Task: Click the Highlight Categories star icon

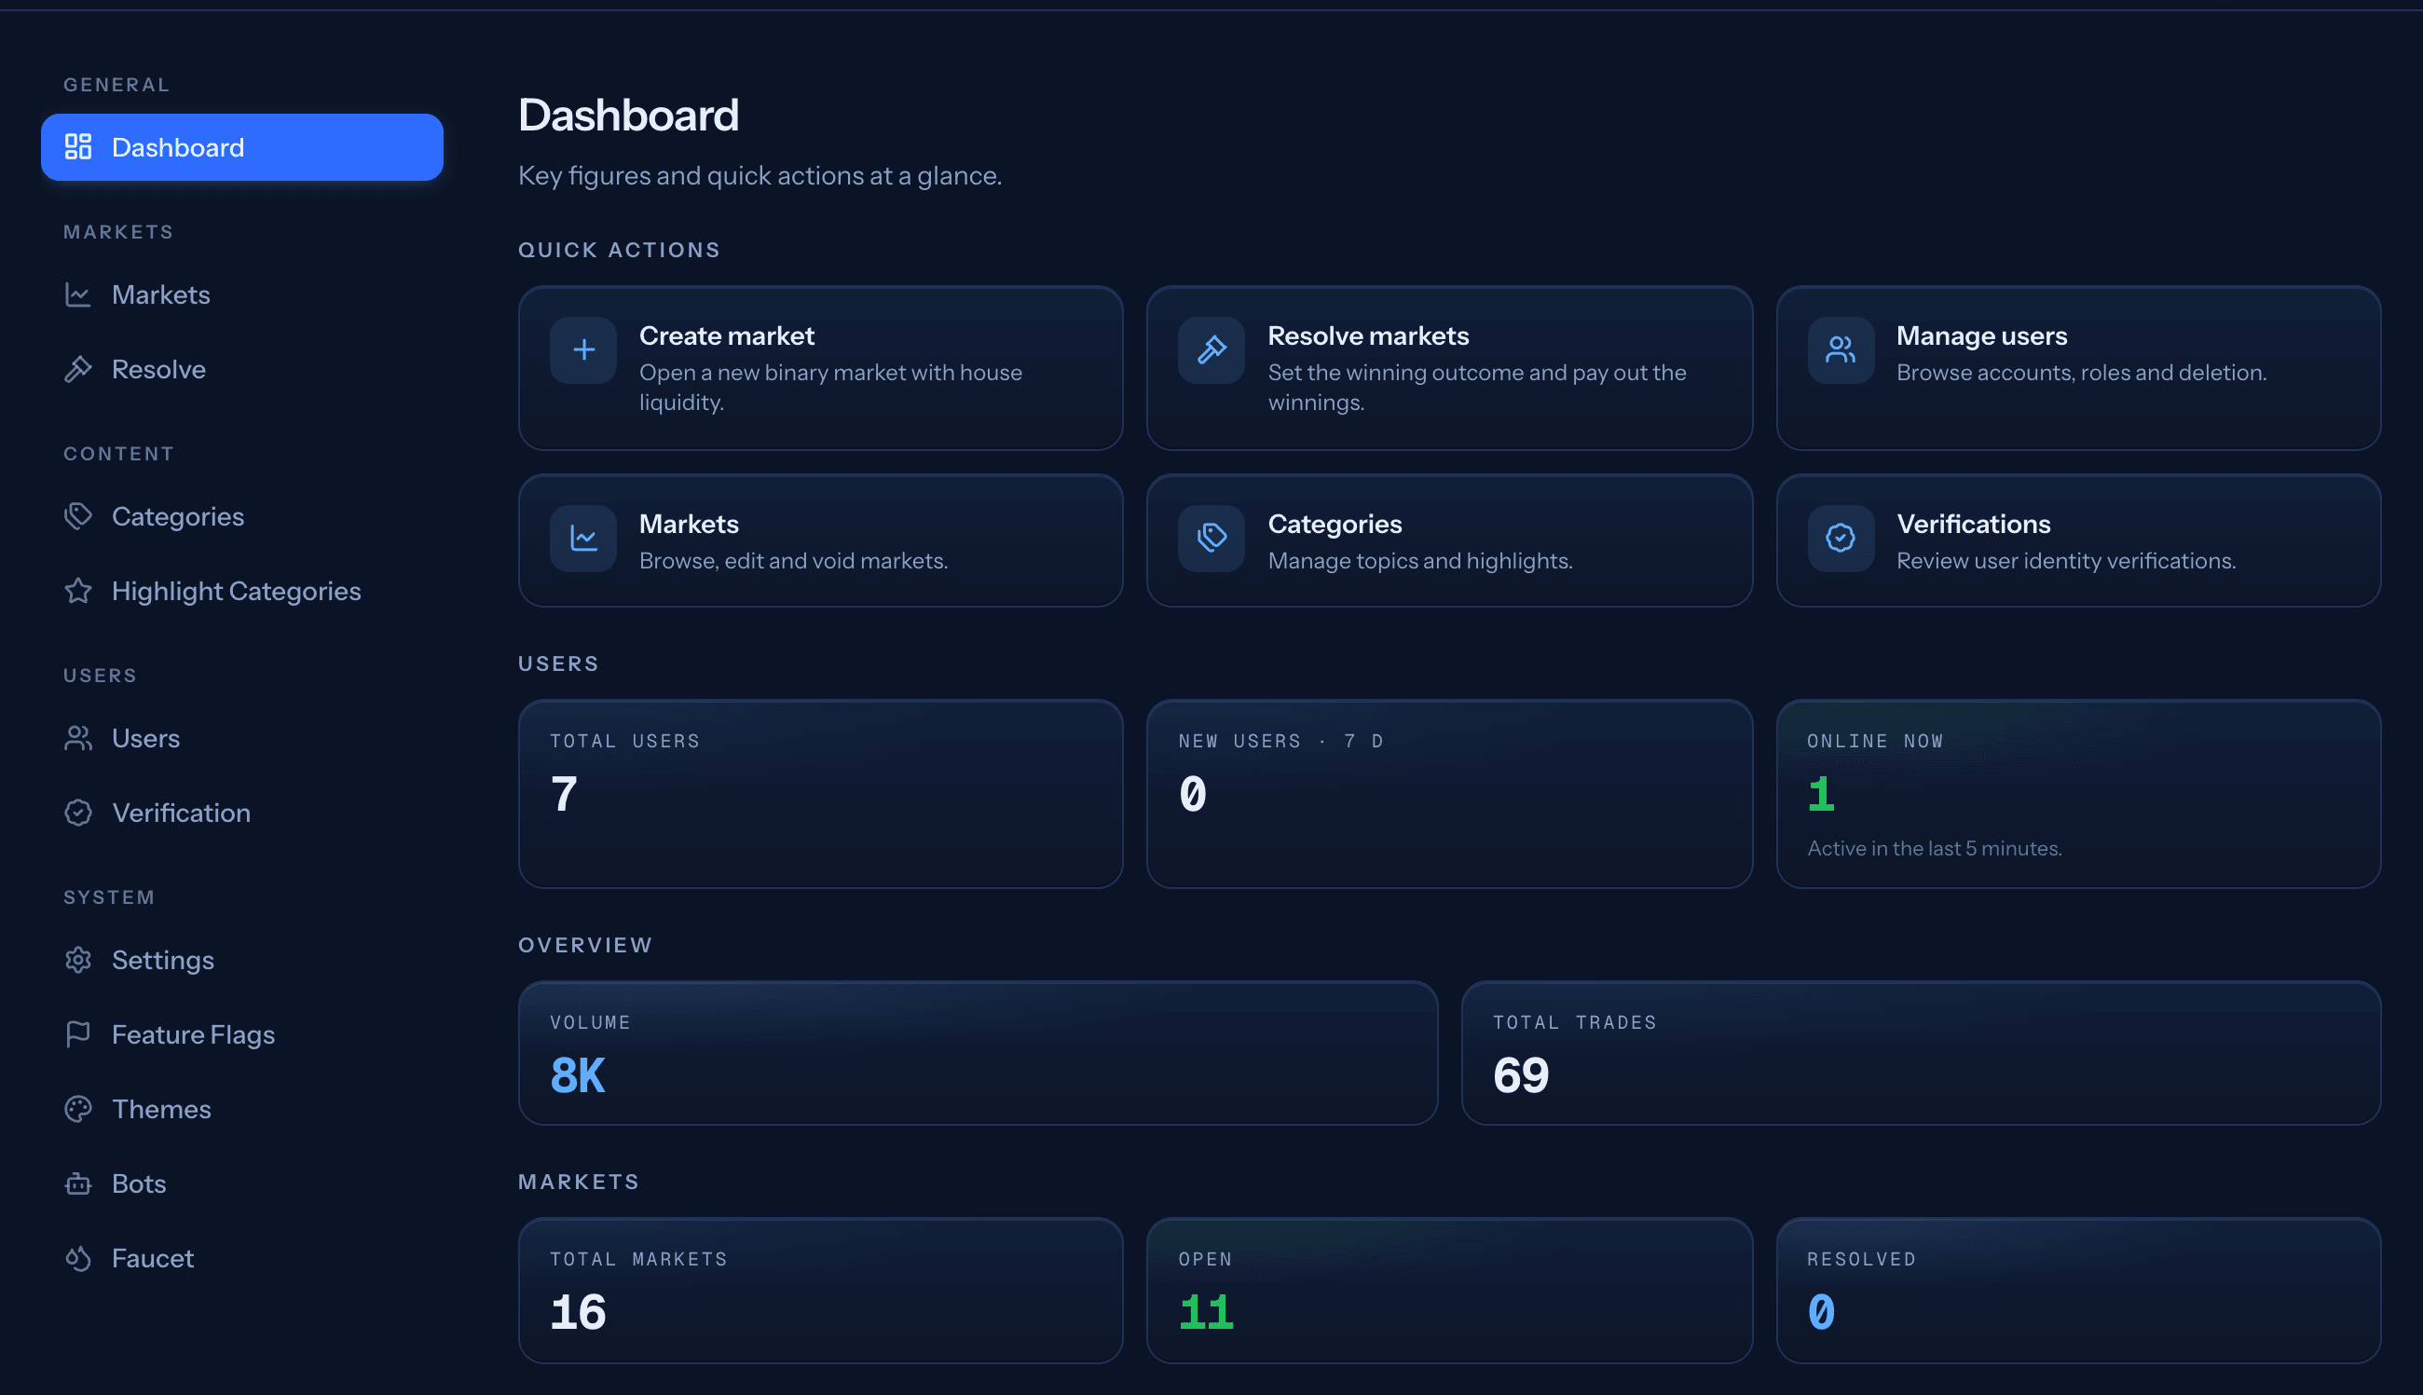Action: (x=77, y=591)
